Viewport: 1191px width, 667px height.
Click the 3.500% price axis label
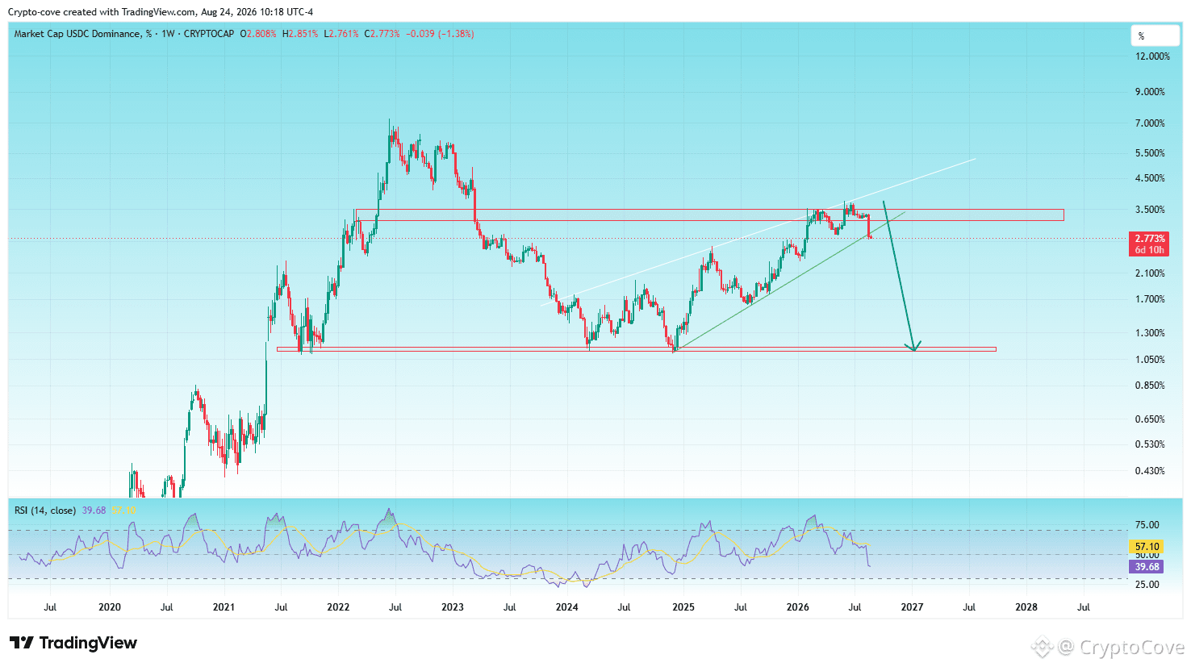point(1150,210)
